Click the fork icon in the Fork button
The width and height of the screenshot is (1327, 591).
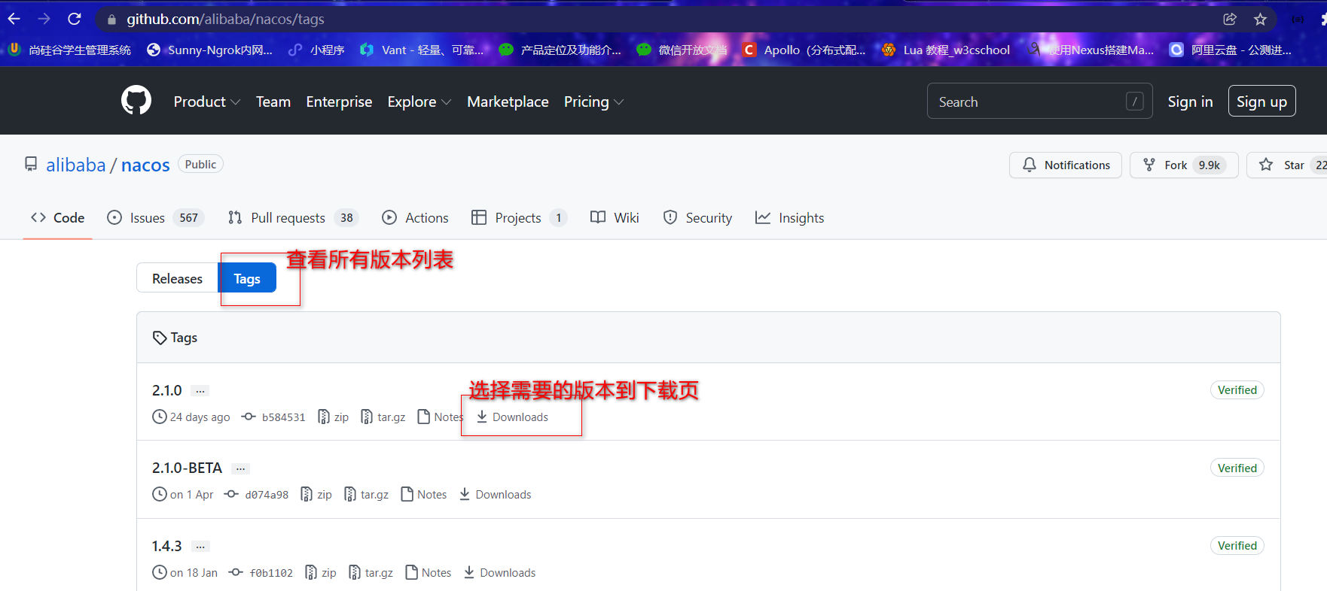pos(1149,165)
